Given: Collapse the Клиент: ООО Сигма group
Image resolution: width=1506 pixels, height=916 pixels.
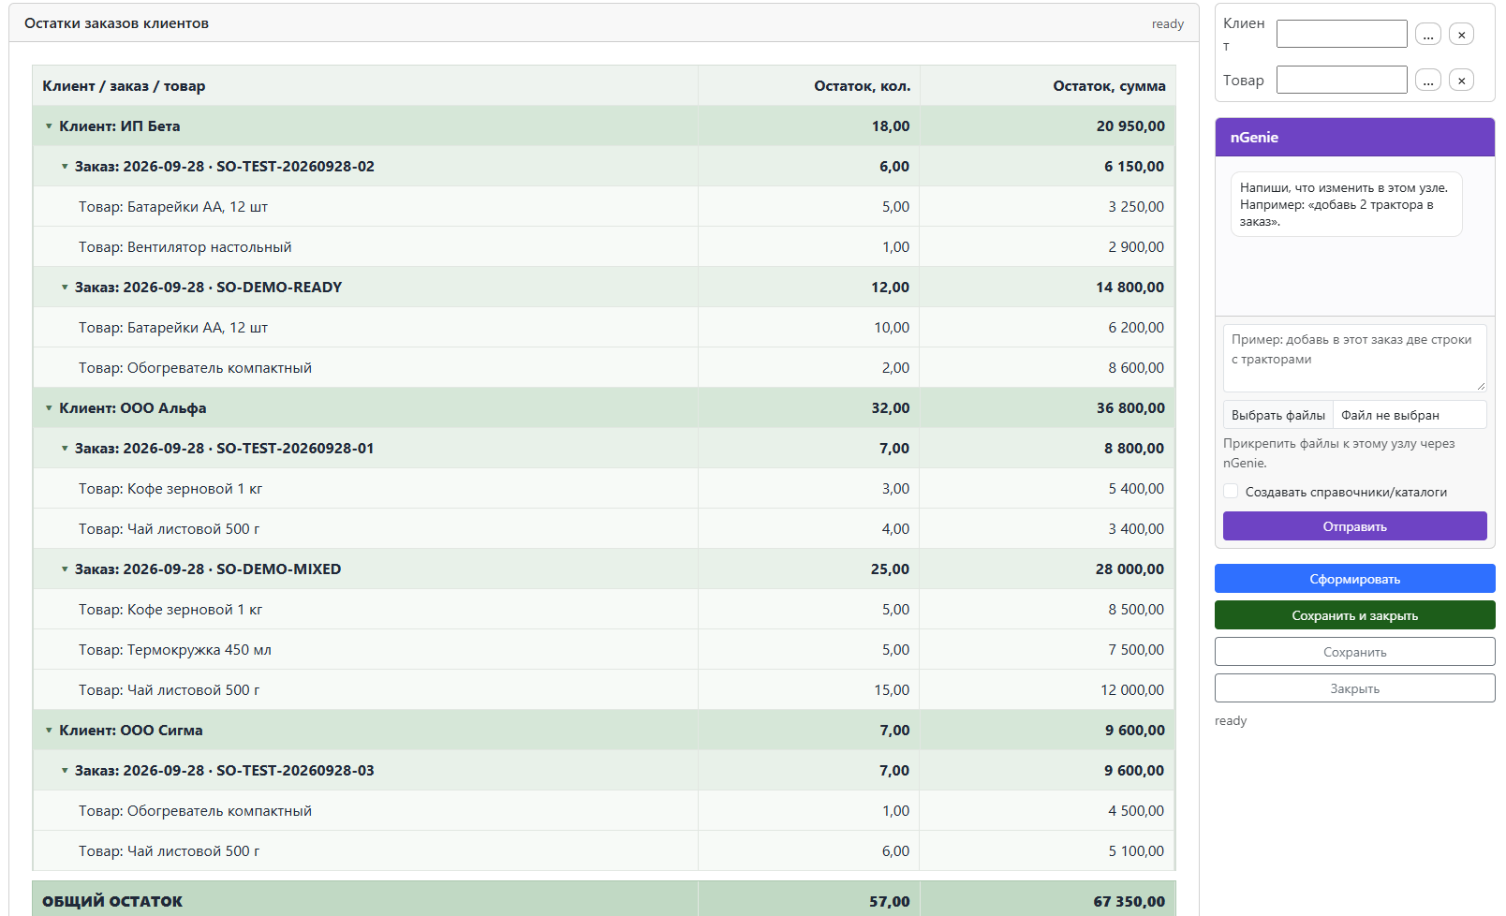Looking at the screenshot, I should point(49,731).
